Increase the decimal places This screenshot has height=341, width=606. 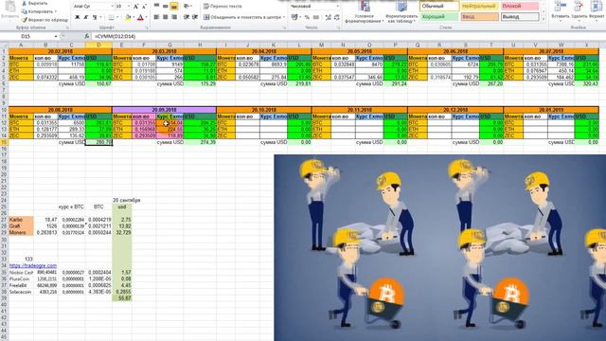(x=329, y=17)
